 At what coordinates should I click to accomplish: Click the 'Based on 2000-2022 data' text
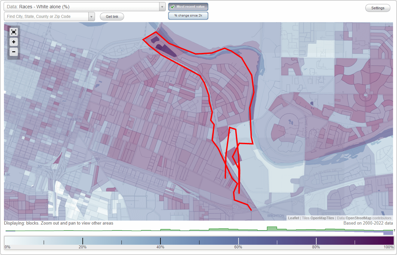click(x=368, y=223)
